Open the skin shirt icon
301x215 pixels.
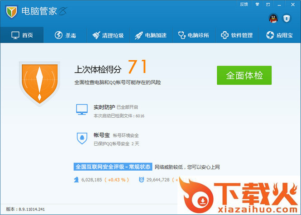pos(257,5)
